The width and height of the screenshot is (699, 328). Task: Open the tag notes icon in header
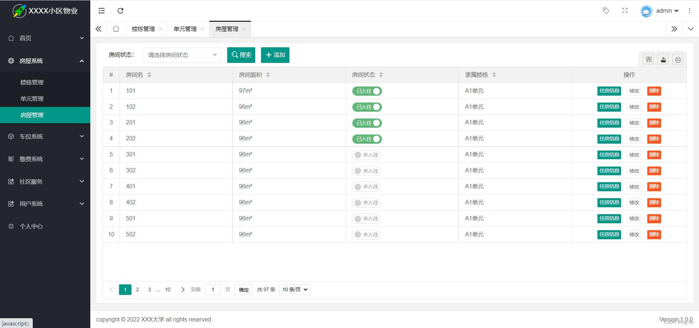tap(606, 11)
